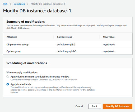Select the Option group row
This screenshot has height=112, width=135.
point(68,51)
